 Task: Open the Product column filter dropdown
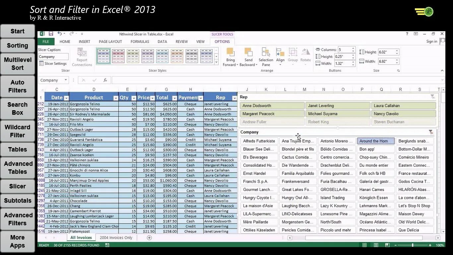(x=116, y=98)
